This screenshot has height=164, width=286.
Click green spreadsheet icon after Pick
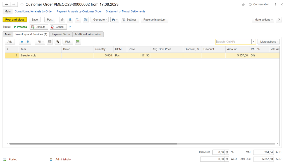pos(78,42)
